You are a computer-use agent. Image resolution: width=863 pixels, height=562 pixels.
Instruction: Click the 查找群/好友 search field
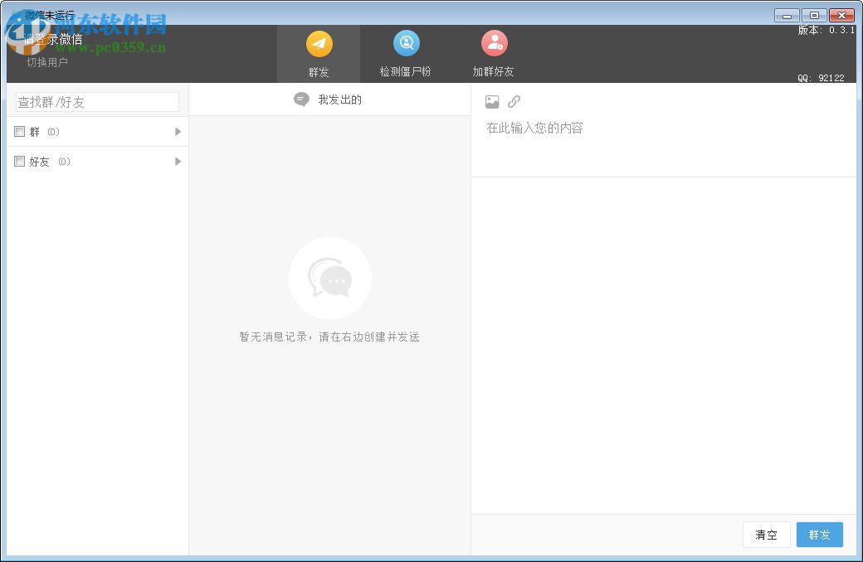(x=95, y=101)
